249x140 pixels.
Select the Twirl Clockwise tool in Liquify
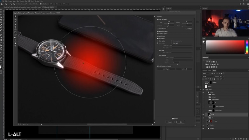tap(15, 24)
